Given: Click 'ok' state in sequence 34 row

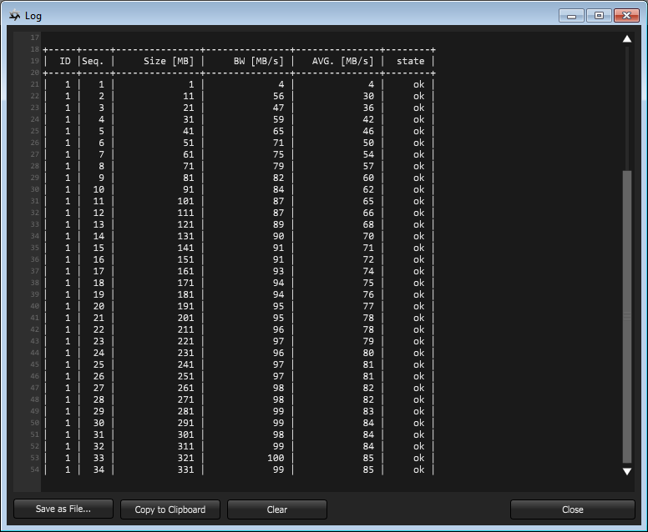Looking at the screenshot, I should pyautogui.click(x=418, y=469).
